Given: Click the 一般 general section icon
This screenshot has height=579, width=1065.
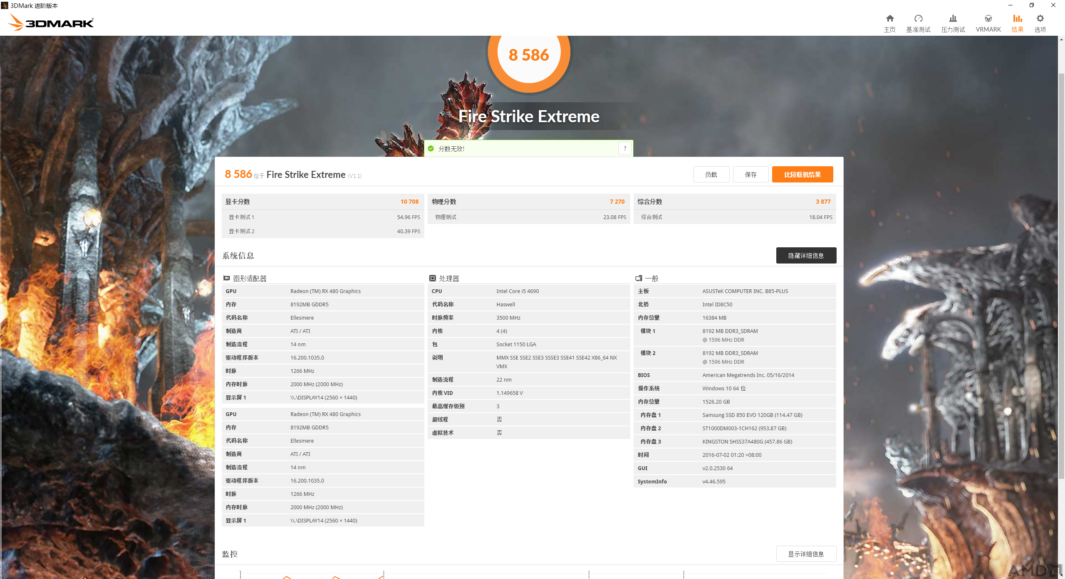Looking at the screenshot, I should [x=639, y=278].
